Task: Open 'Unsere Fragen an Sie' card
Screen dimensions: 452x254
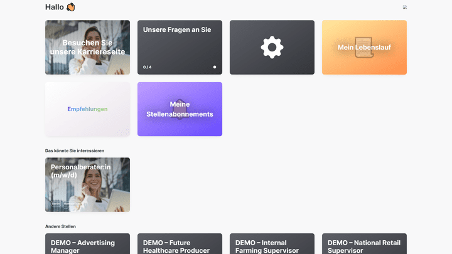Action: 180,47
